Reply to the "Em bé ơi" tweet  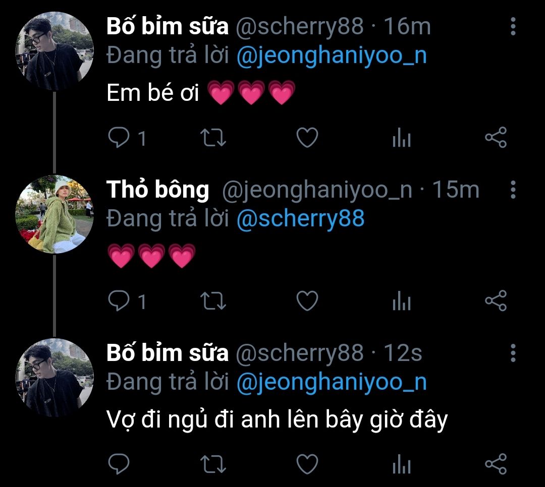(119, 138)
